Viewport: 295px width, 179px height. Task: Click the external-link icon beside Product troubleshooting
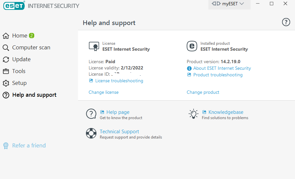point(189,75)
